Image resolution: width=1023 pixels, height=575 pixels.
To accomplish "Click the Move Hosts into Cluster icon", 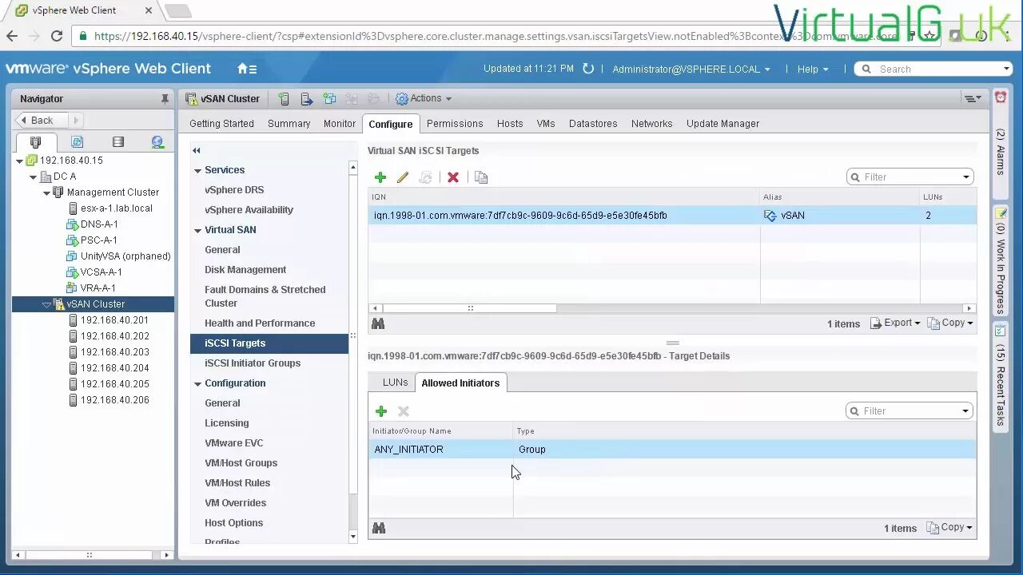I will 306,99.
